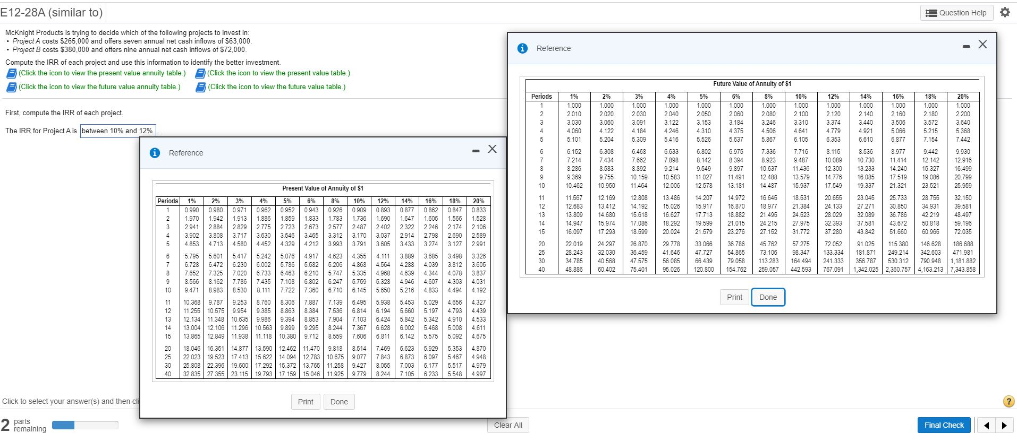
Task: Click the future value table link text
Action: pyautogui.click(x=277, y=87)
